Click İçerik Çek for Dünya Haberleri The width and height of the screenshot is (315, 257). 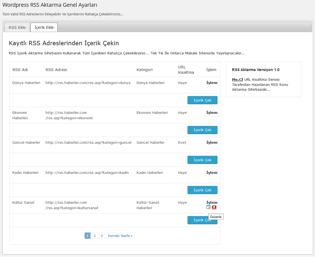point(202,100)
